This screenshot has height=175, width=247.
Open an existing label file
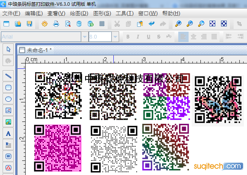click(18, 24)
